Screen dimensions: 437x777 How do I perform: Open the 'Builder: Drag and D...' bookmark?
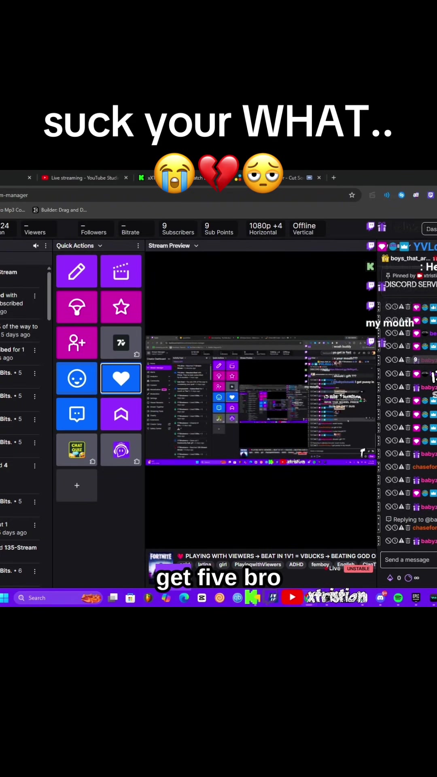click(x=59, y=210)
